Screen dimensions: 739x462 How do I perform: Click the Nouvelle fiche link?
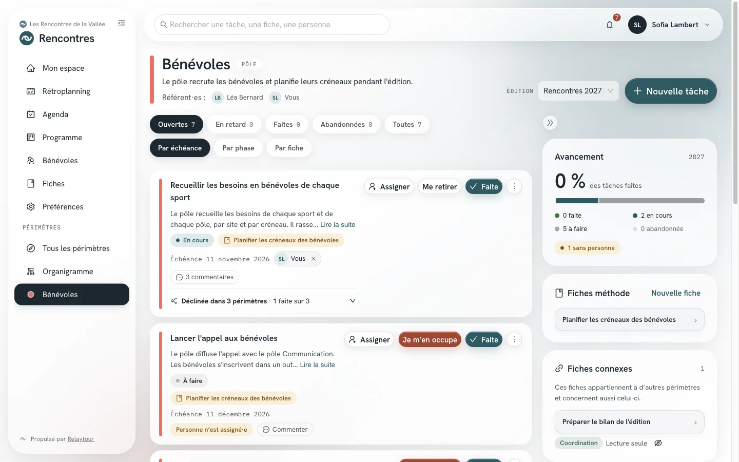676,293
